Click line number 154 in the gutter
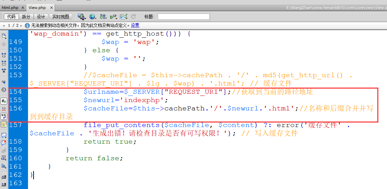 (15, 92)
